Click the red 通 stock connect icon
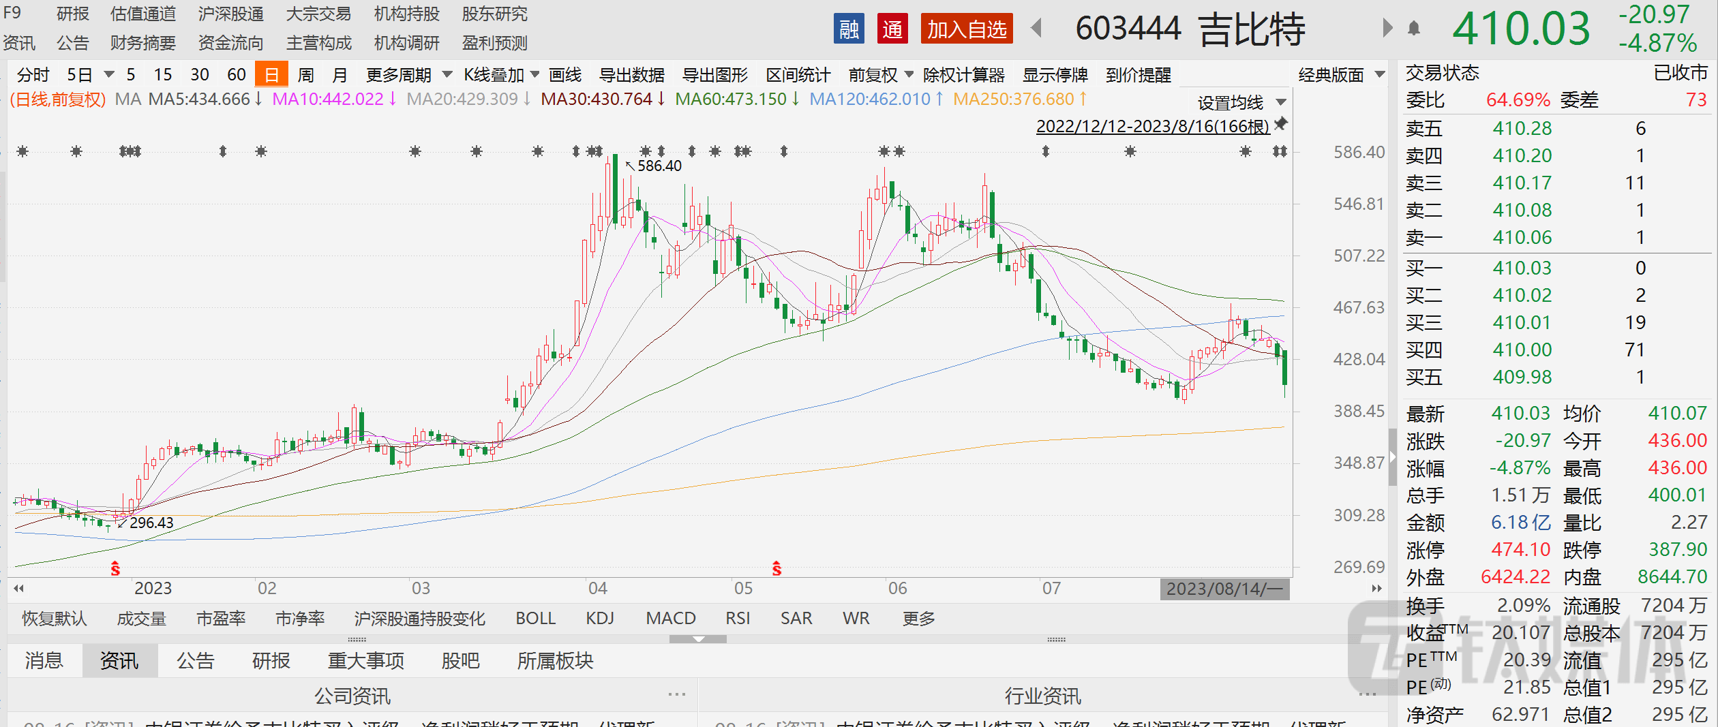Image resolution: width=1718 pixels, height=727 pixels. tap(892, 29)
